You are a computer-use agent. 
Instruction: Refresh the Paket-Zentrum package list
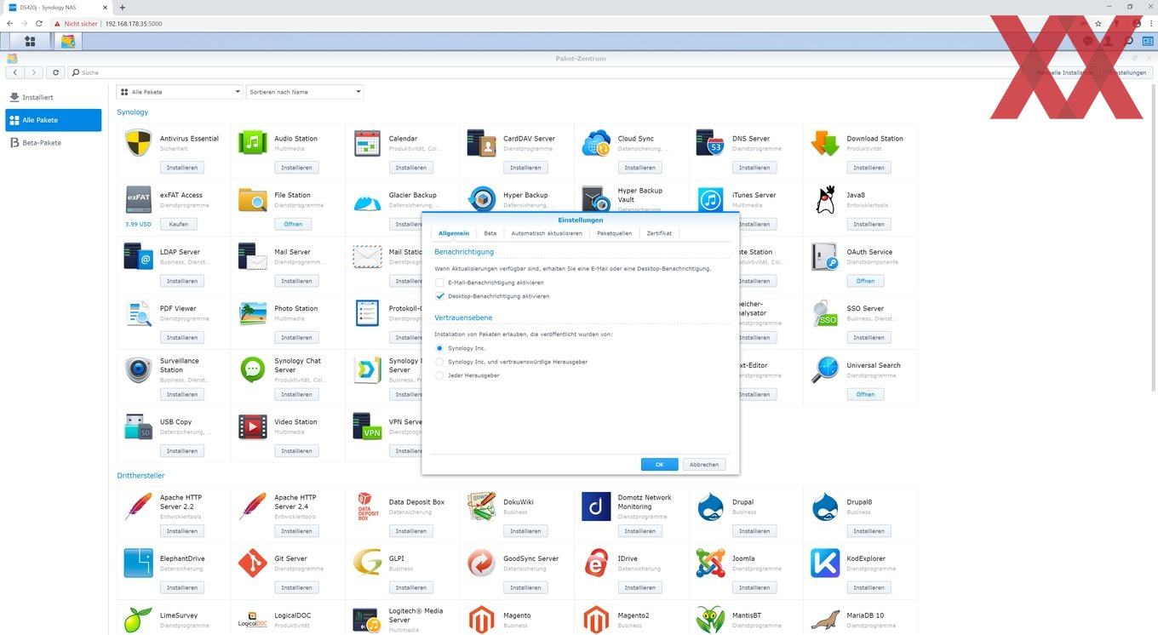(56, 73)
